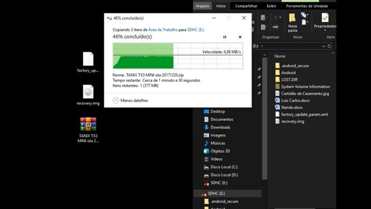Screen dimensions: 371x209
Task: Refresh the Explorer address bar
Action: (329, 46)
